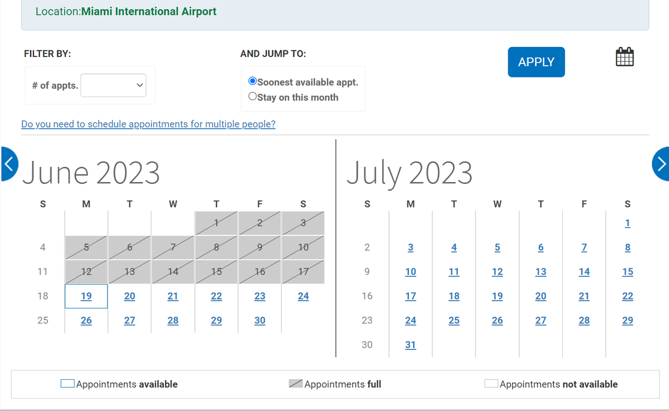Viewport: 669px width, 411px height.
Task: Select June 19 appointment date
Action: (x=86, y=296)
